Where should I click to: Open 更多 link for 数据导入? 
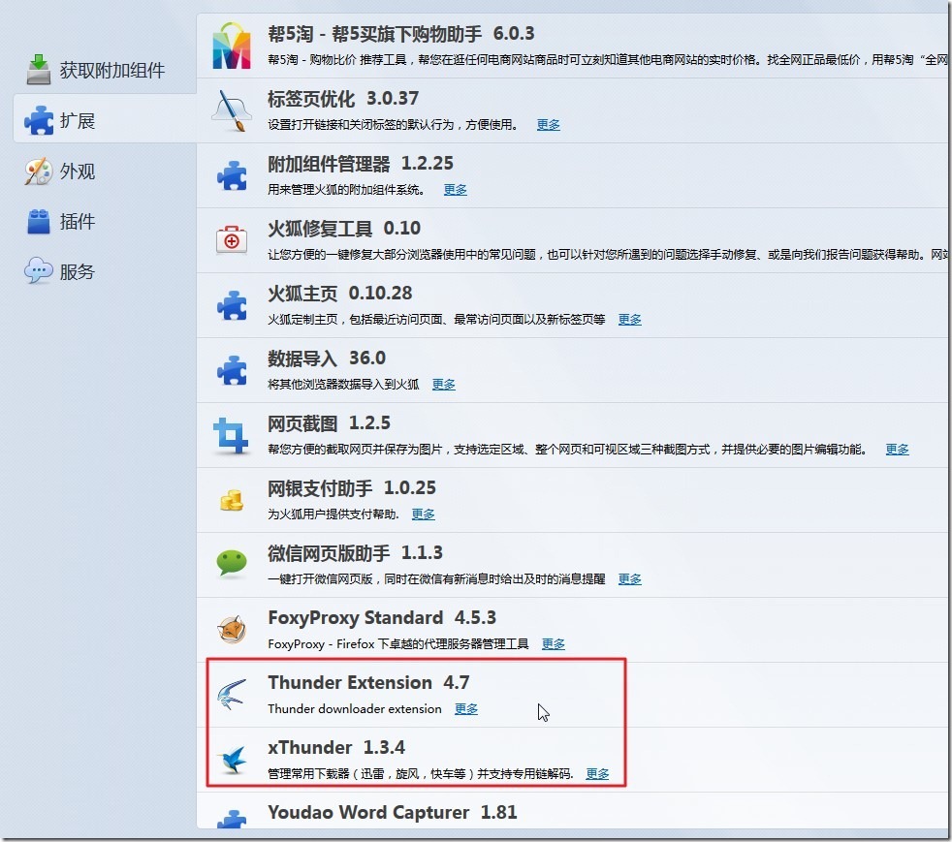(x=444, y=384)
